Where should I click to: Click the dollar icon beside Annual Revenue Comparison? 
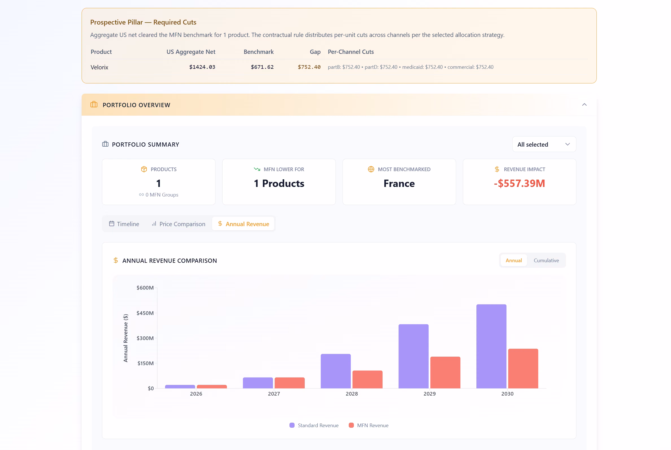click(x=116, y=260)
